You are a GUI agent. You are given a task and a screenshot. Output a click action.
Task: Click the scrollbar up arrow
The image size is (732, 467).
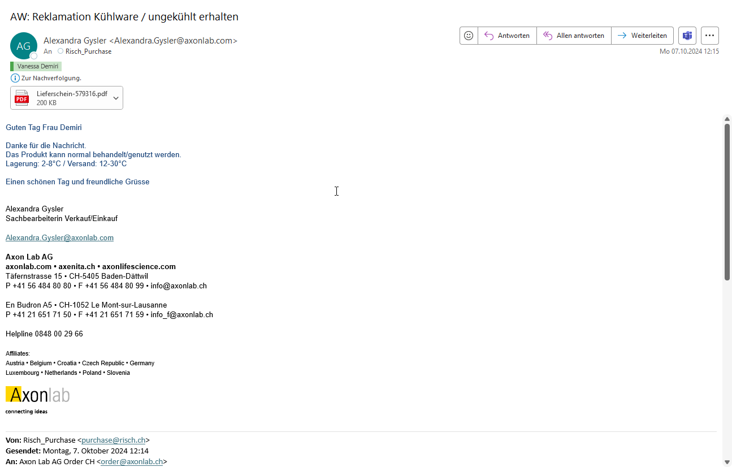pyautogui.click(x=727, y=119)
